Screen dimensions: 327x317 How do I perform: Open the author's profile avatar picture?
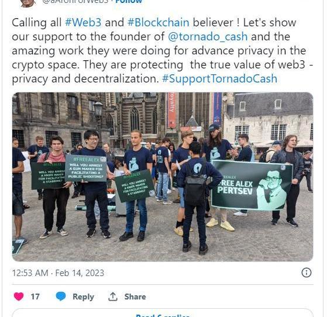point(28,3)
